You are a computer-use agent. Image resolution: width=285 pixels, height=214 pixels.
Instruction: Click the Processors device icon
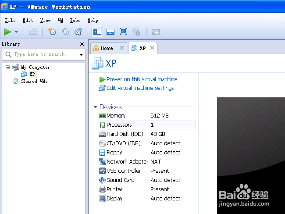click(103, 125)
